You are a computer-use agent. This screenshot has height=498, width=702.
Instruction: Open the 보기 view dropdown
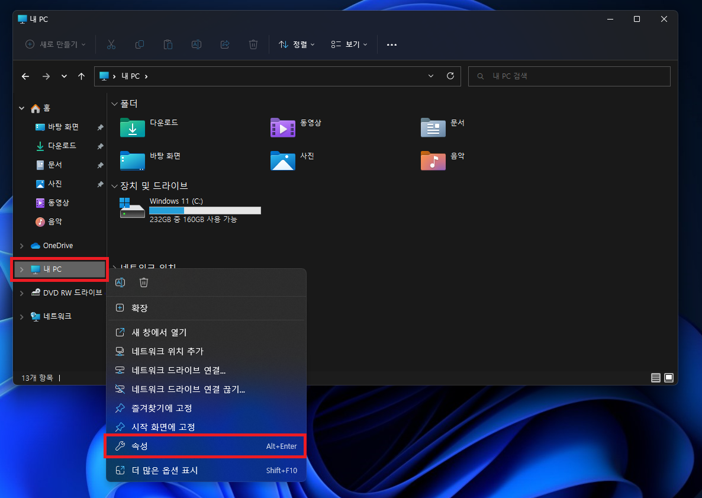point(349,44)
